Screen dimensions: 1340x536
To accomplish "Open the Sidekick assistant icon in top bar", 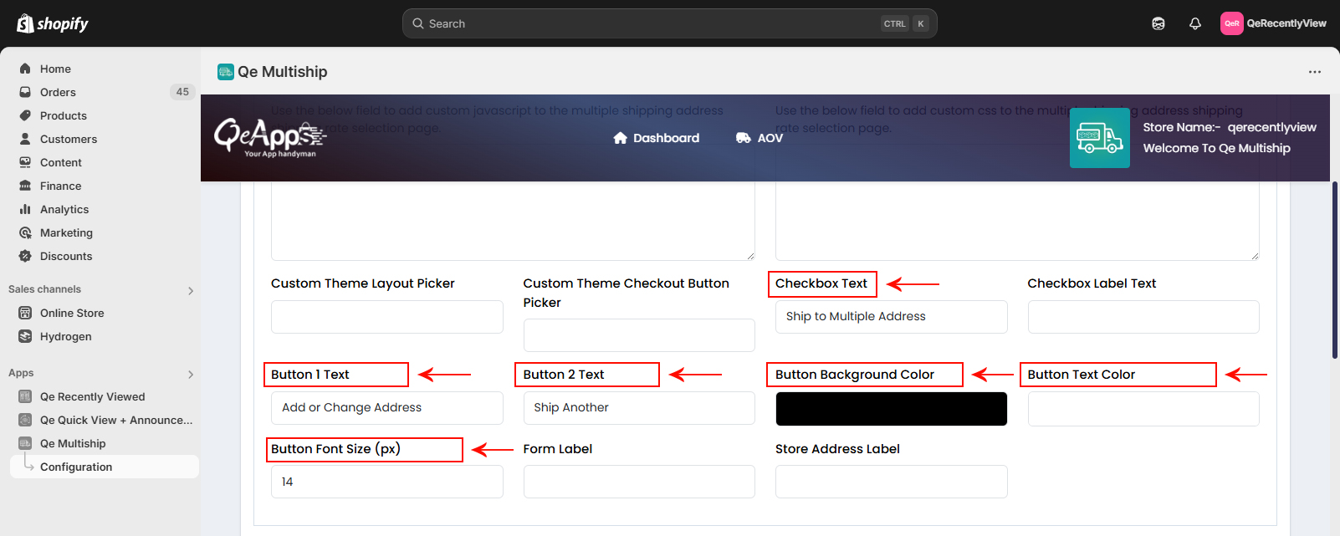I will click(1158, 23).
